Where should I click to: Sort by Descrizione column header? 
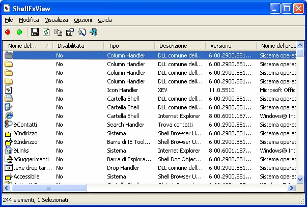tap(180, 46)
